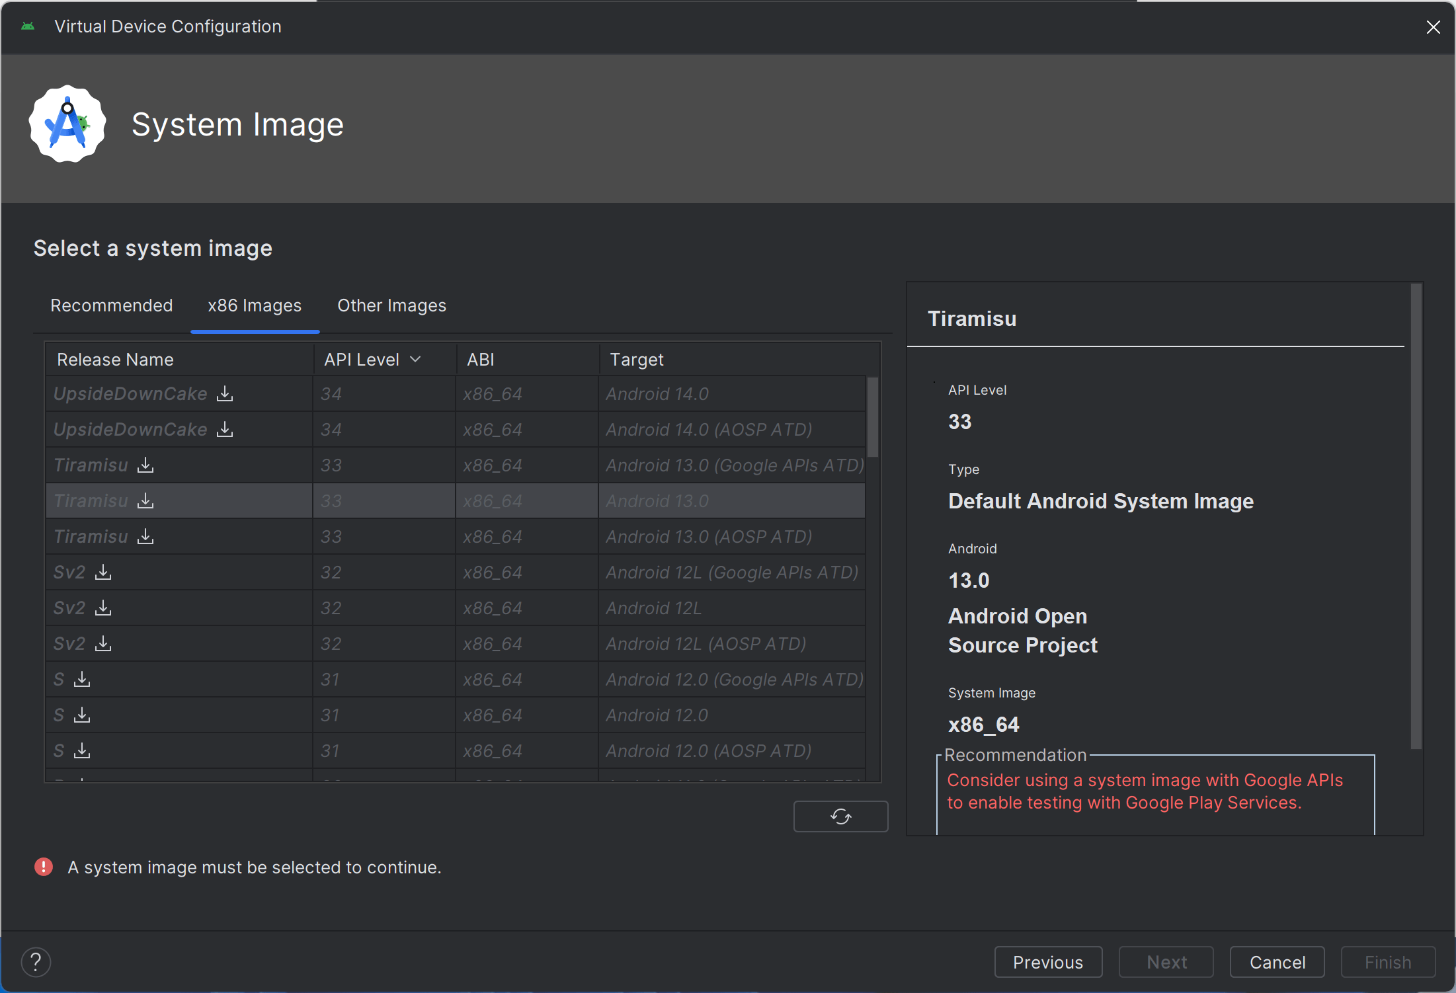Download Sv2 Android 12L Google APIs ATD
Image resolution: width=1456 pixels, height=993 pixels.
(x=103, y=573)
